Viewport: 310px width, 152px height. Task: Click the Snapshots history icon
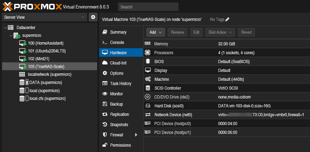(x=105, y=125)
